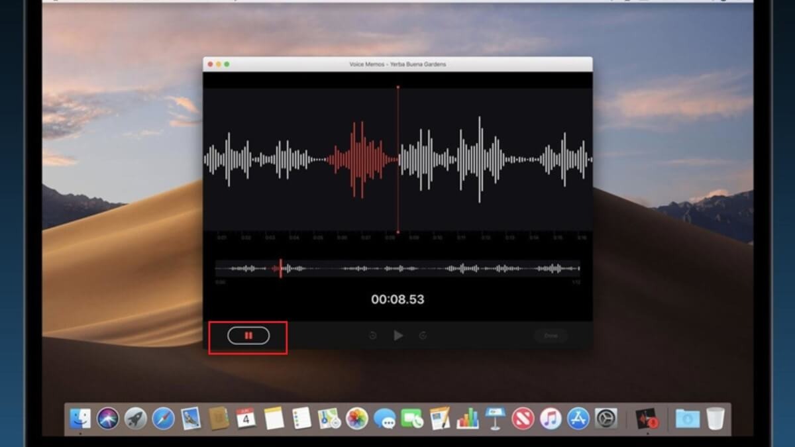Open Maps icon in Dock
Image resolution: width=795 pixels, height=447 pixels.
329,418
